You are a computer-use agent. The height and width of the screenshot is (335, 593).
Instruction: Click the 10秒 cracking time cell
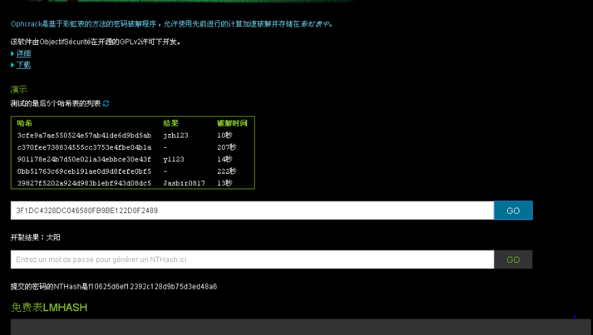(225, 135)
